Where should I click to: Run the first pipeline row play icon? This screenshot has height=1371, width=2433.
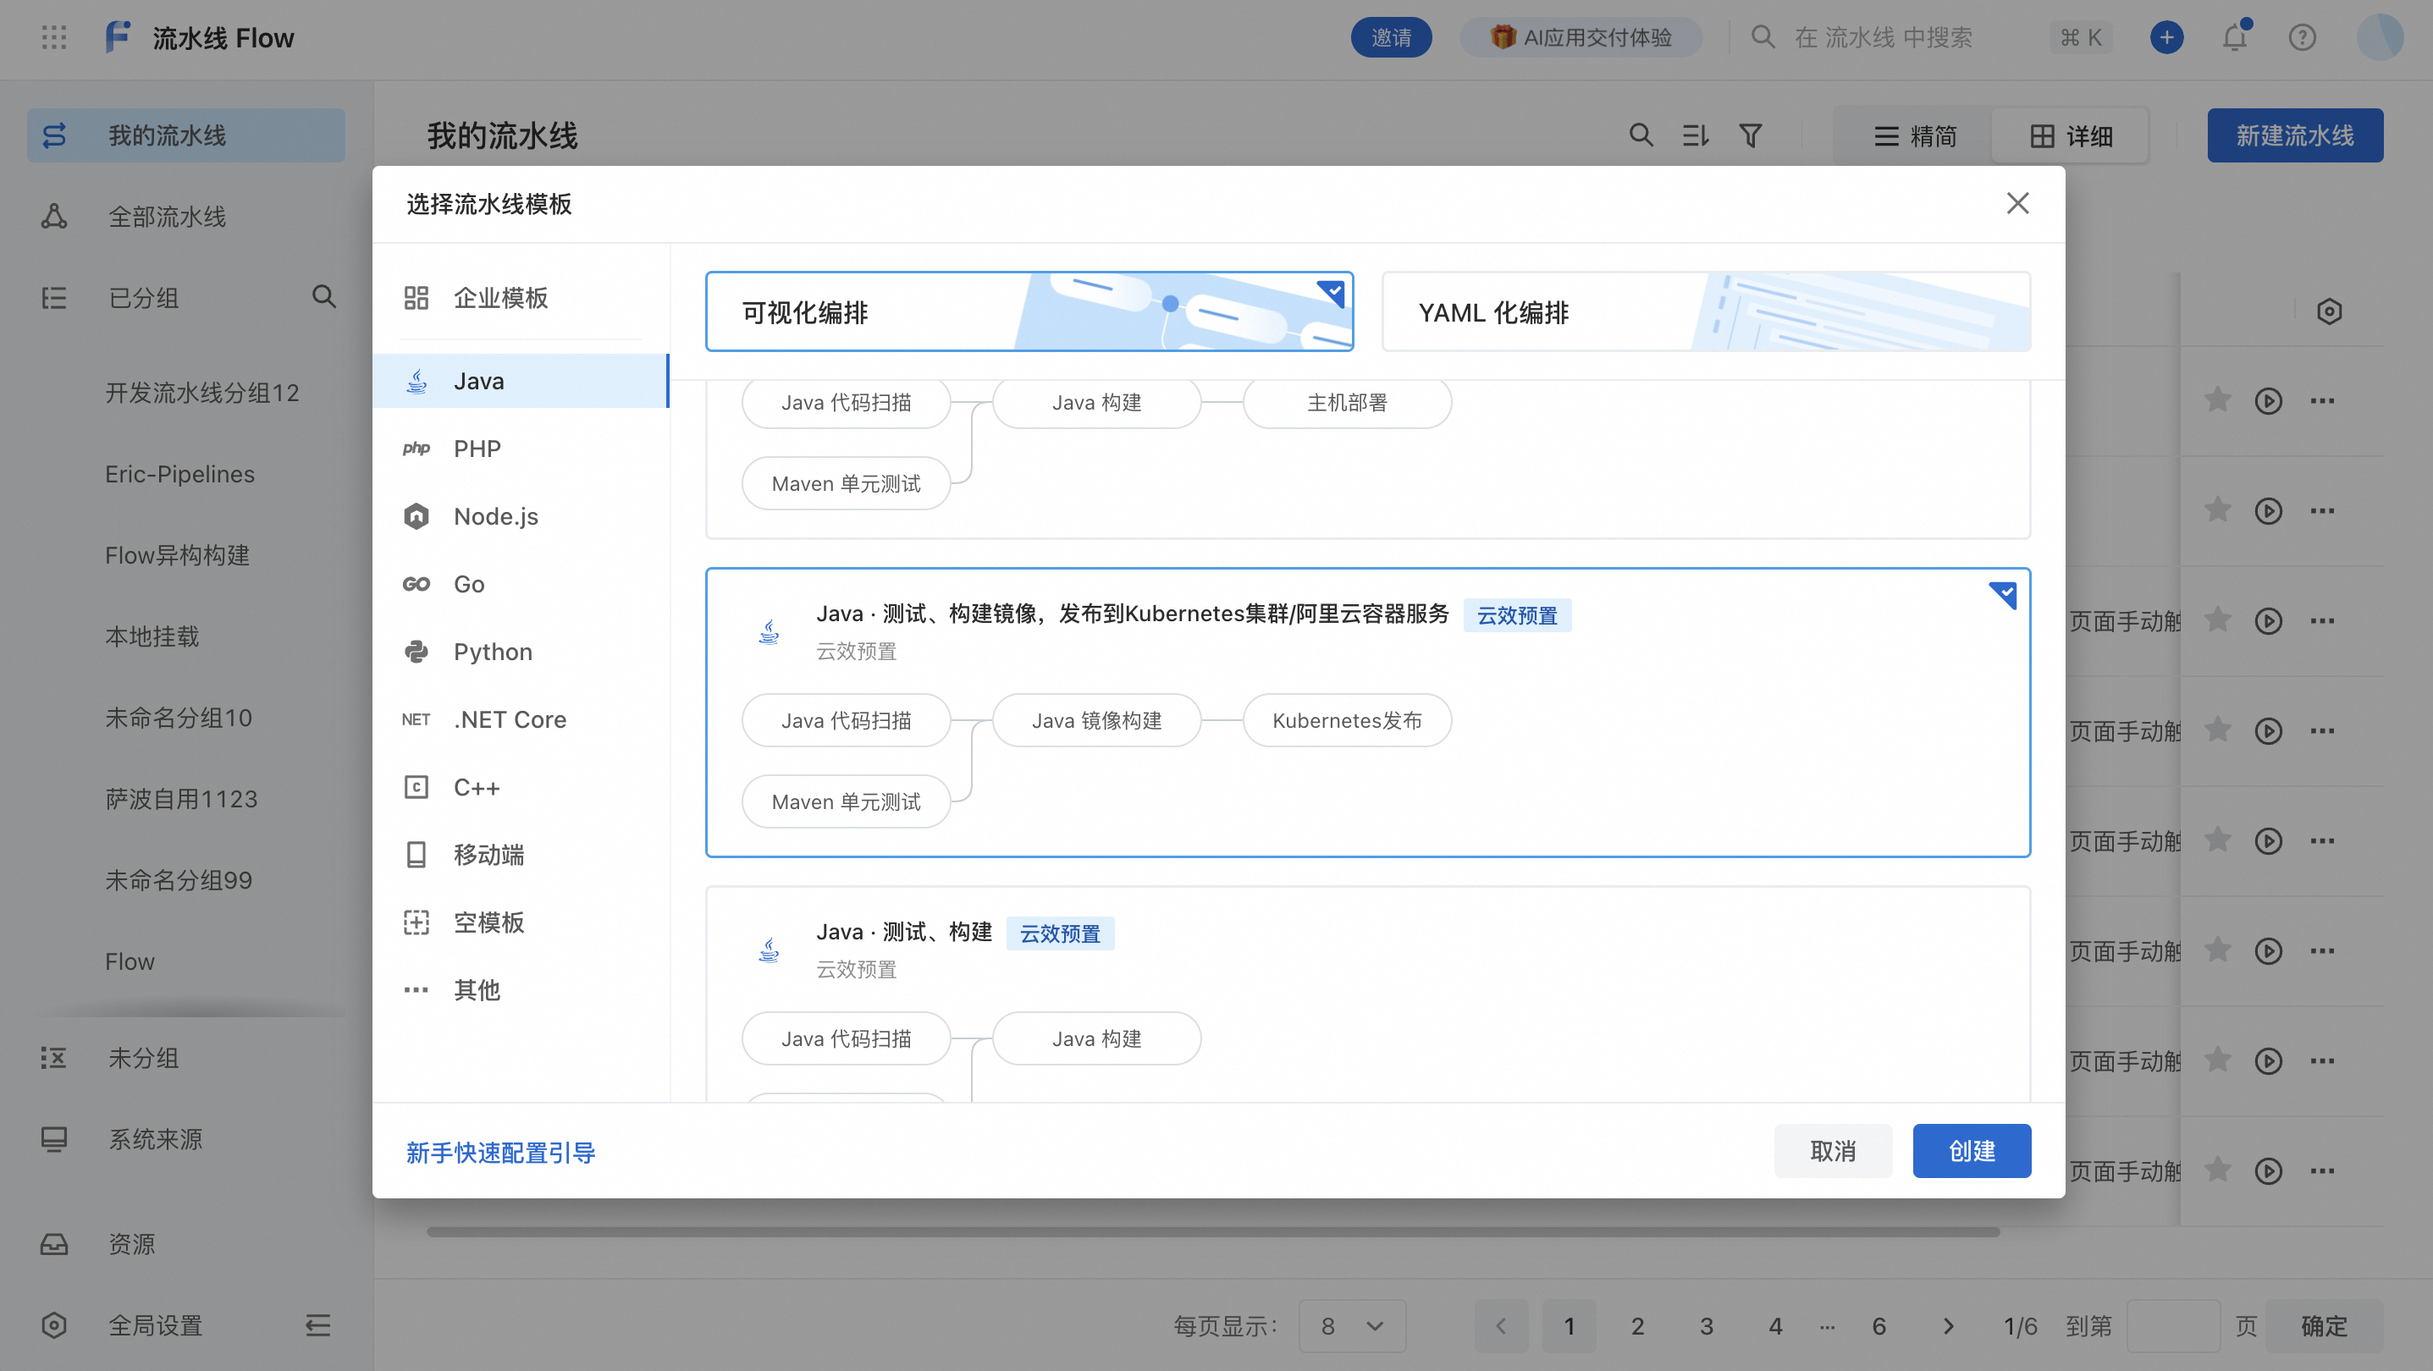point(2269,401)
